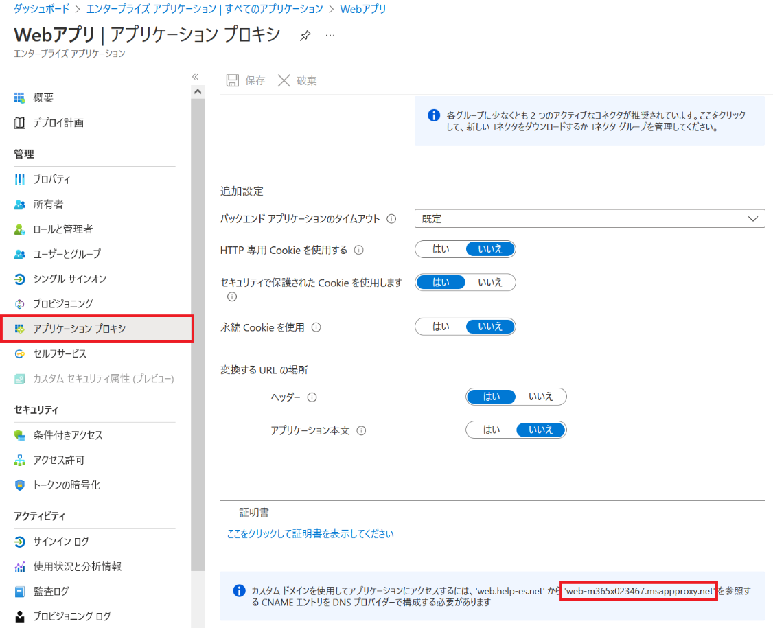Viewport: 773px width, 628px height.
Task: Click info icon under セキュリティで保護された Cookie
Action: pos(232,296)
